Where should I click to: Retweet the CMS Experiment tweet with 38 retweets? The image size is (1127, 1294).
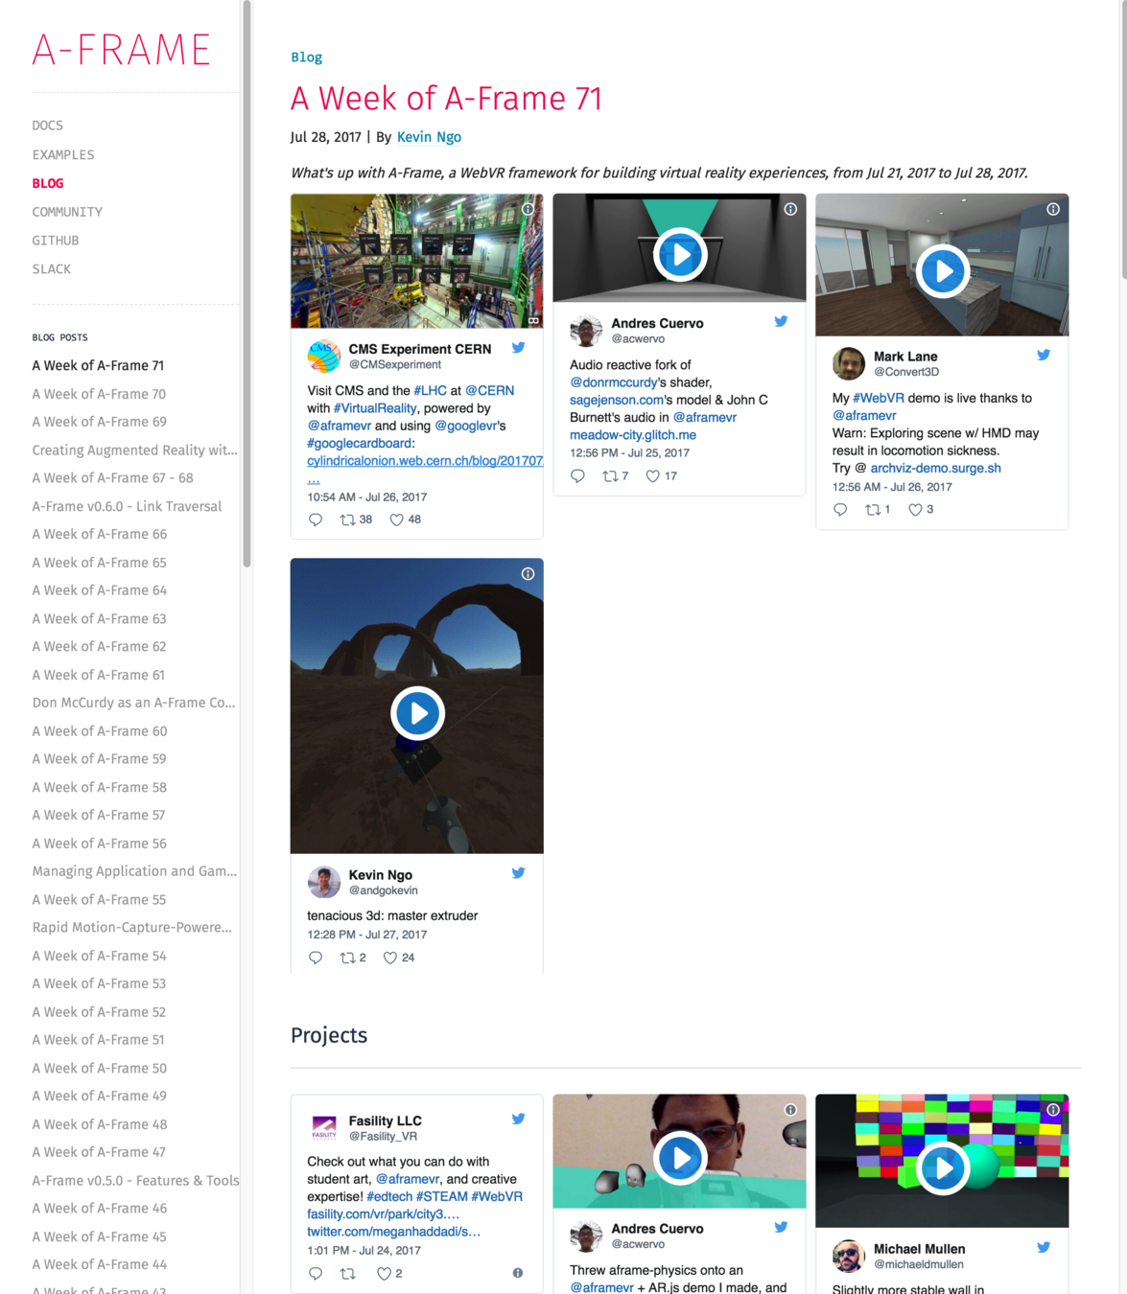click(356, 520)
